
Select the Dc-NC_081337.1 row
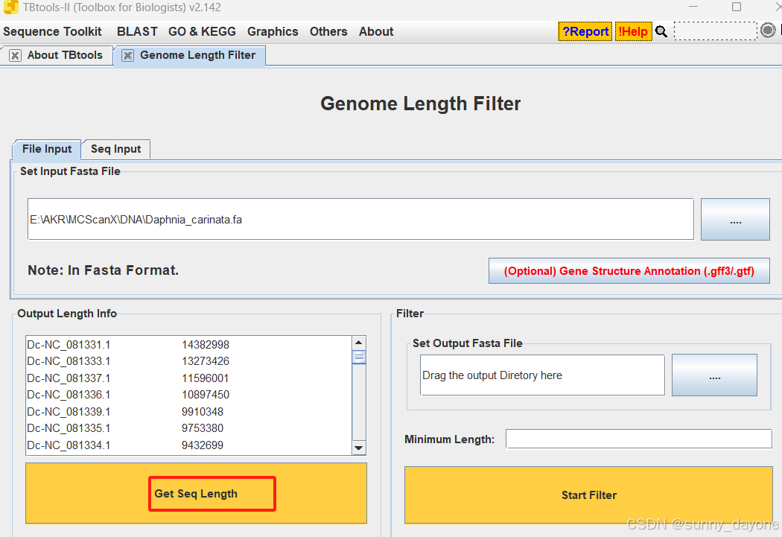point(188,378)
